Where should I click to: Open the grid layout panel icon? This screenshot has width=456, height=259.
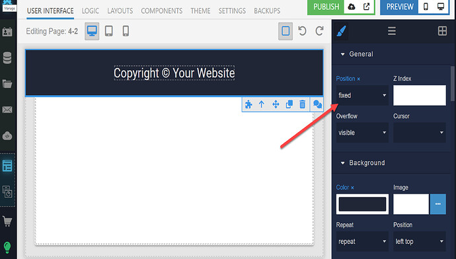[442, 31]
